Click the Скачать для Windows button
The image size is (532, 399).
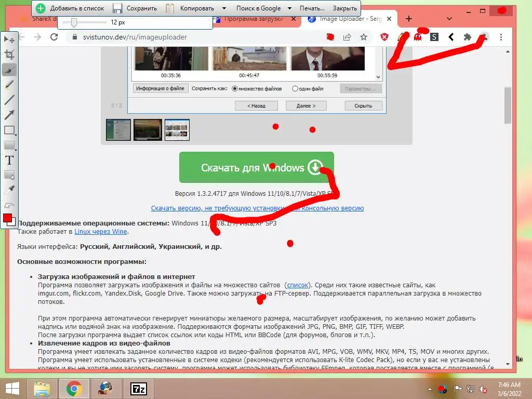click(257, 167)
